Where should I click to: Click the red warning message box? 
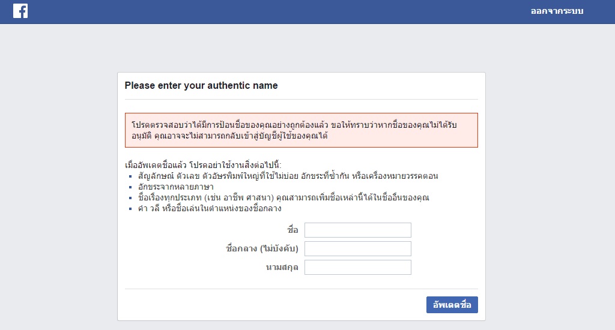(301, 130)
